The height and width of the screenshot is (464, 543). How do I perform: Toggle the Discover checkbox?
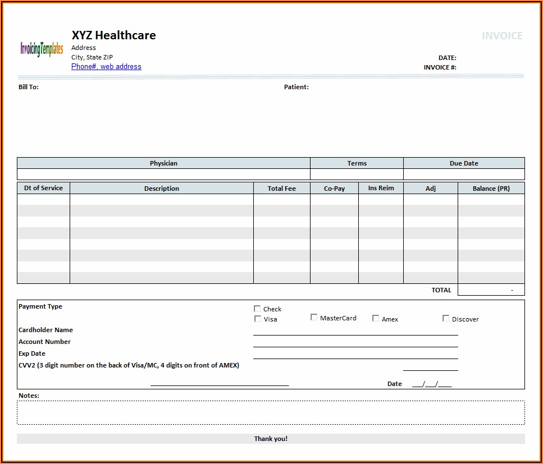[x=446, y=318]
